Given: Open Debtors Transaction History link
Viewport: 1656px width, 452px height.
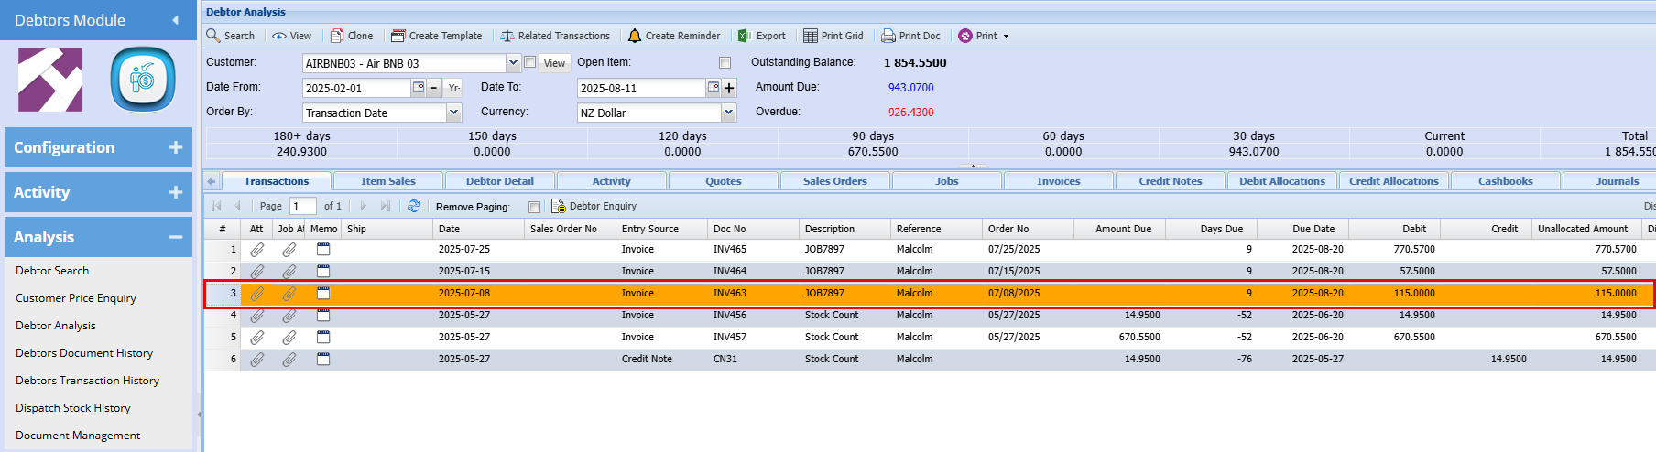Looking at the screenshot, I should click(x=87, y=381).
